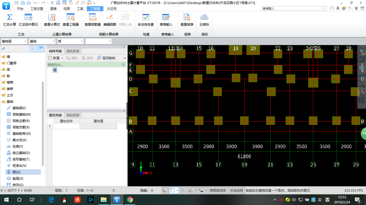Image resolution: width=366 pixels, height=205 pixels.
Task: Open the 工具 ribbon tab
Action: (x=80, y=9)
